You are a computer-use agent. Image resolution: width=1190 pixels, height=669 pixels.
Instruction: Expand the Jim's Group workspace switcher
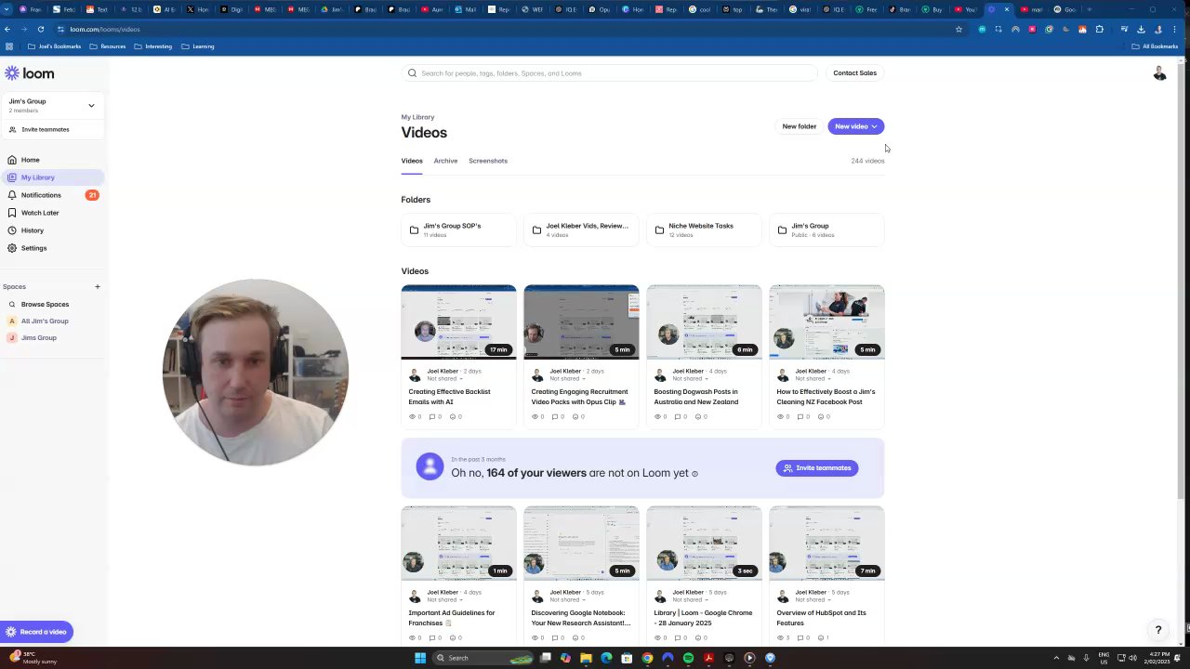pos(51,105)
